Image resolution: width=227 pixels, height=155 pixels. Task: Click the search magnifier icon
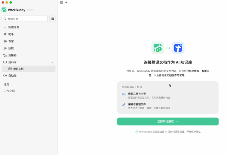(x=5, y=19)
